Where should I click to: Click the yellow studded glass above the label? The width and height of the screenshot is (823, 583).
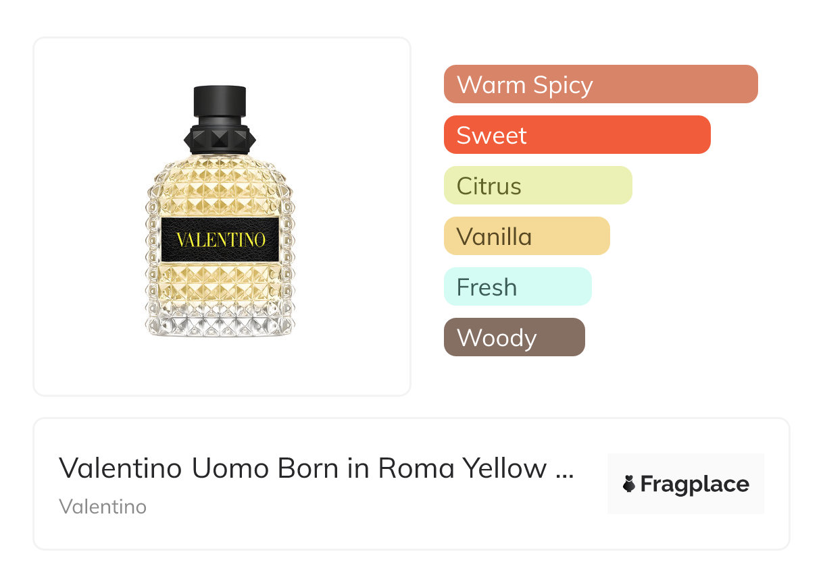click(x=220, y=189)
